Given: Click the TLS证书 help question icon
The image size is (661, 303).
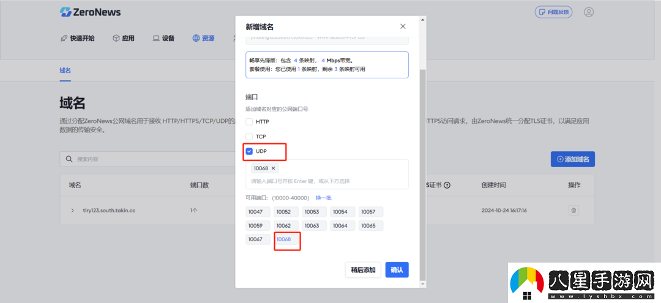Looking at the screenshot, I should [447, 185].
